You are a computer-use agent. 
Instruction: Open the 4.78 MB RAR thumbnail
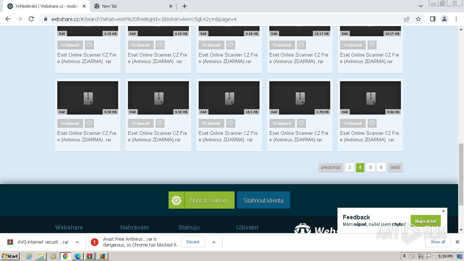(300, 98)
